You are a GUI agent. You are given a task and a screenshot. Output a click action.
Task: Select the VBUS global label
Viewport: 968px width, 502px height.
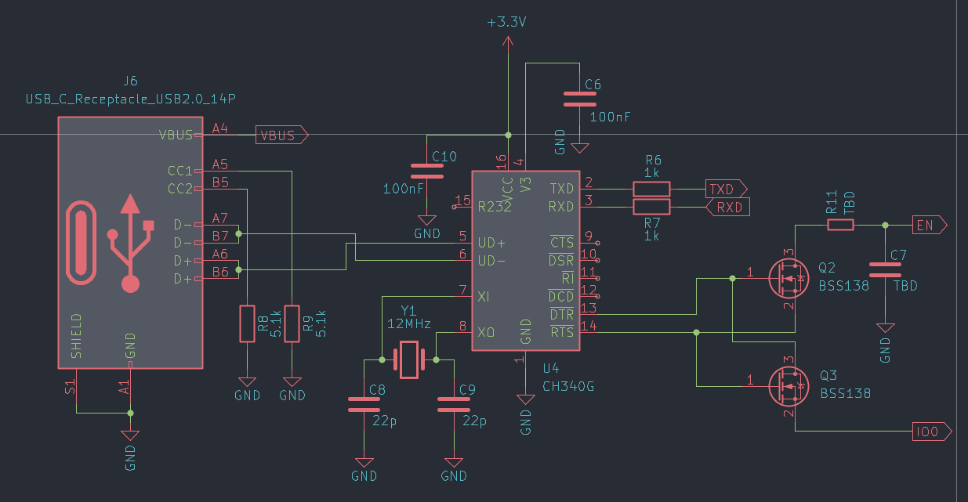coord(281,135)
